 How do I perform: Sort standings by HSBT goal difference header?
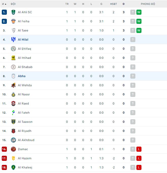(113, 4)
